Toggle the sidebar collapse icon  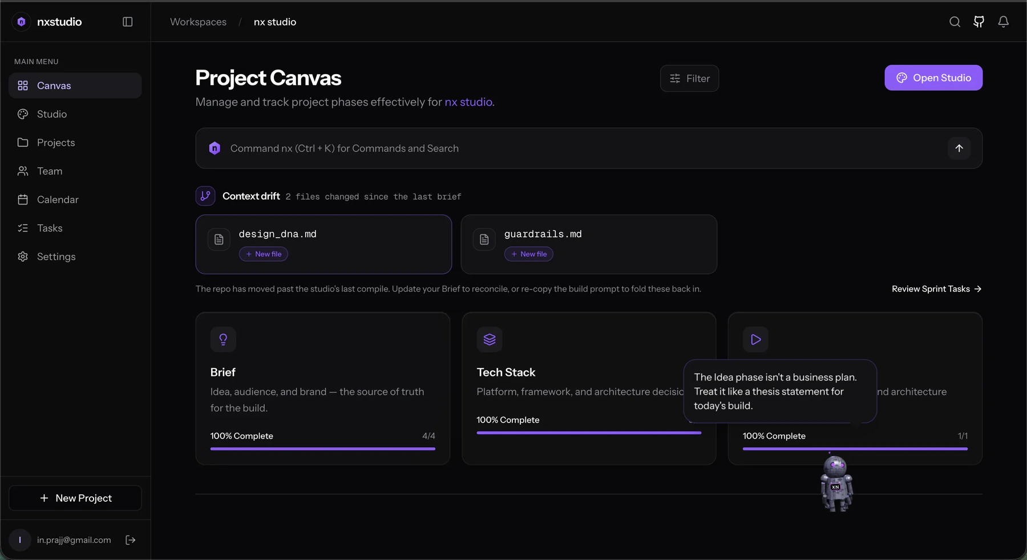tap(128, 22)
